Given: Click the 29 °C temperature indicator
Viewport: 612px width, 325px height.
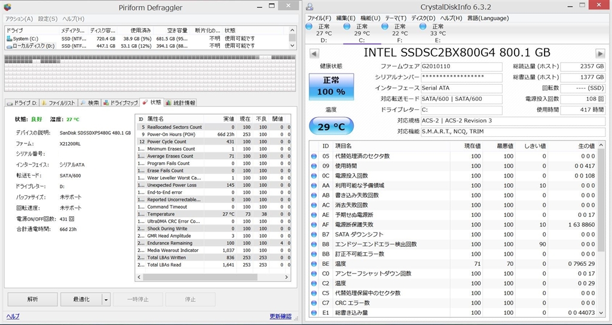Looking at the screenshot, I should coord(331,126).
